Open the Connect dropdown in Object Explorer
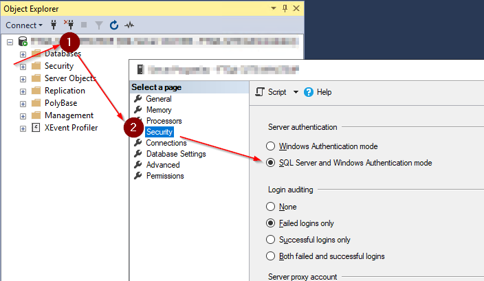This screenshot has width=484, height=281. (x=24, y=25)
